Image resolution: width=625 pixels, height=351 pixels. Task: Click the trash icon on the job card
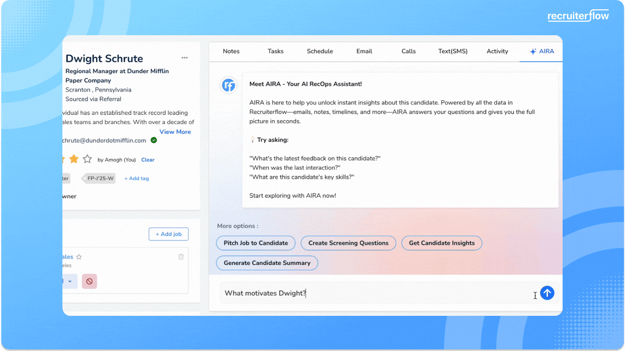click(181, 257)
